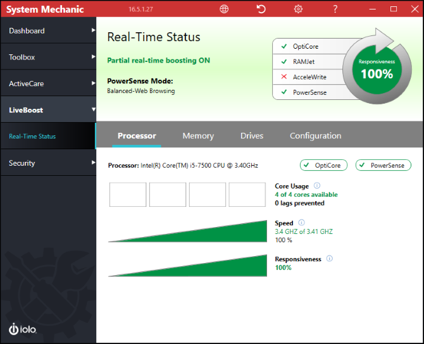
Task: Open the globe language icon in title bar
Action: point(224,9)
